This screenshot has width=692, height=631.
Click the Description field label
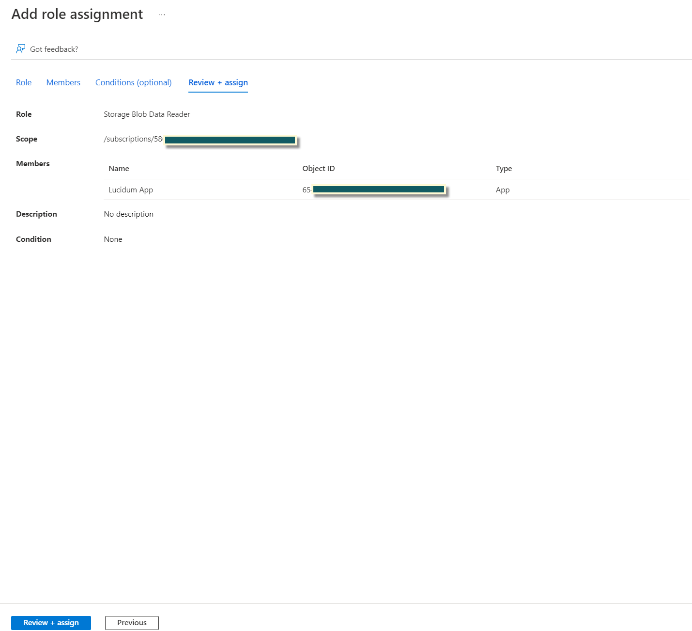(36, 214)
